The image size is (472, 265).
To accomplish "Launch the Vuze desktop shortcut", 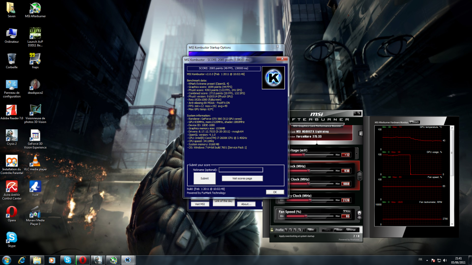I will pyautogui.click(x=35, y=189).
